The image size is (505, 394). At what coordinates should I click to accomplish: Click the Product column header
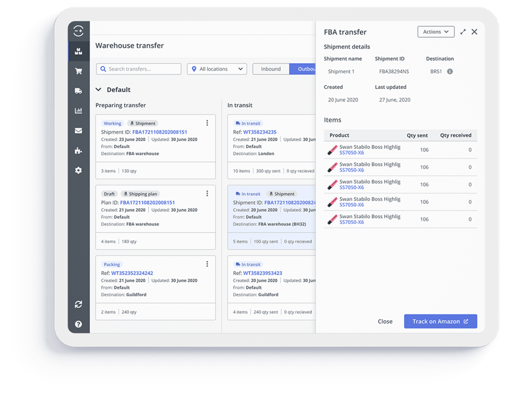(339, 135)
